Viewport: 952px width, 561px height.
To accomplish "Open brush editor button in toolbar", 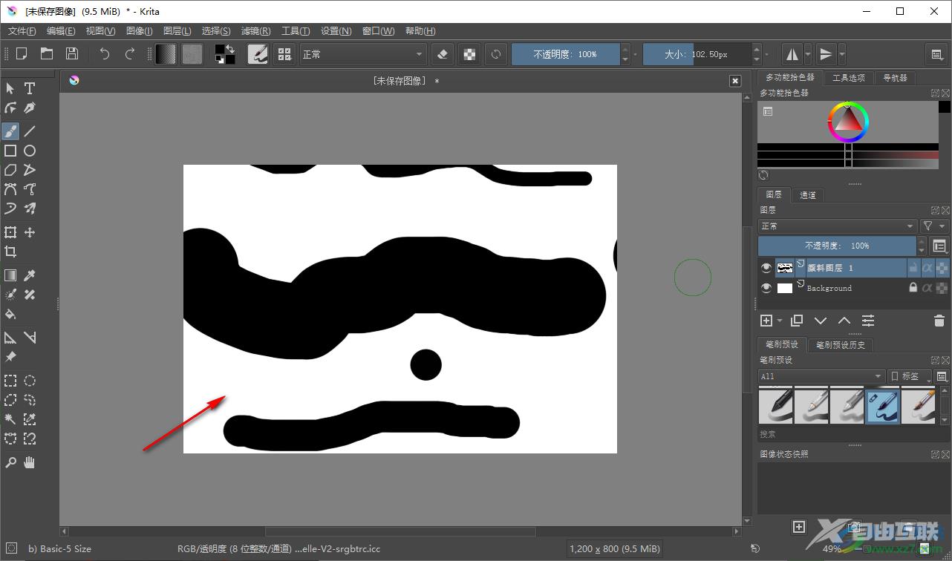I will tap(258, 54).
